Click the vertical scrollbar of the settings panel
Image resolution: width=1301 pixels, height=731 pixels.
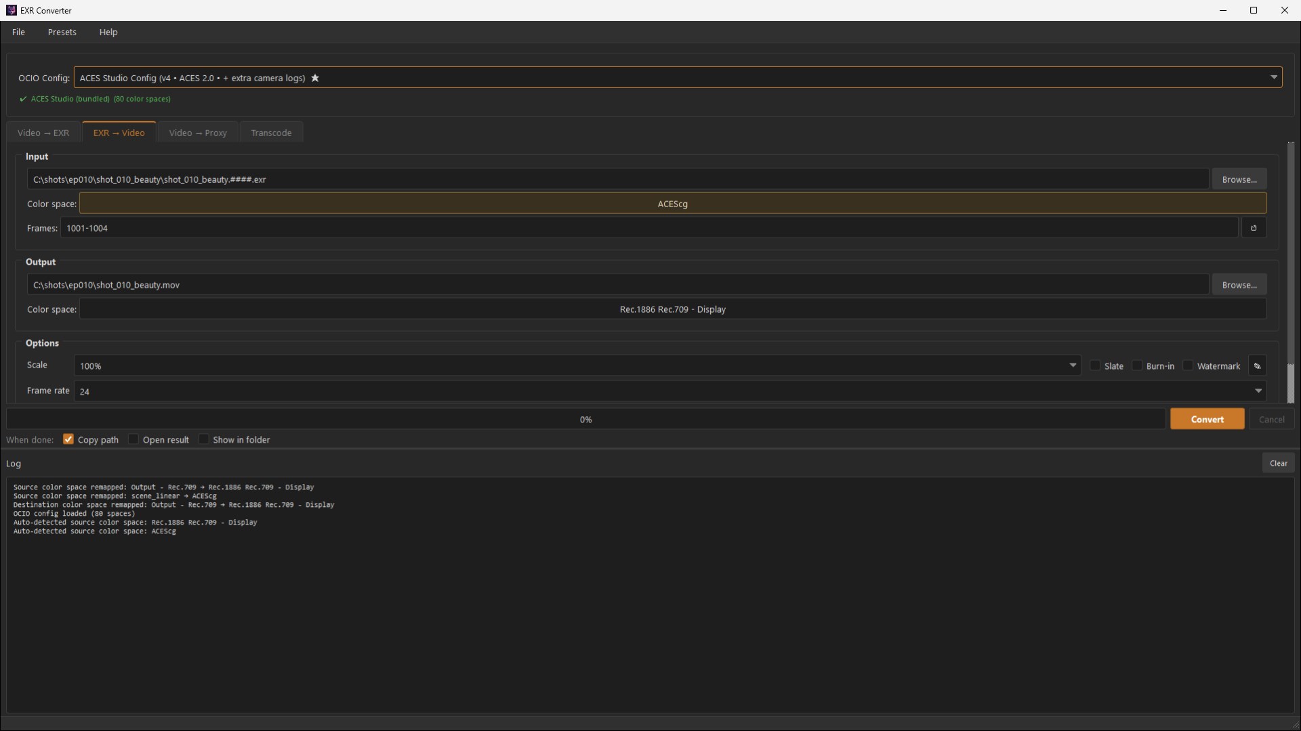click(1291, 273)
